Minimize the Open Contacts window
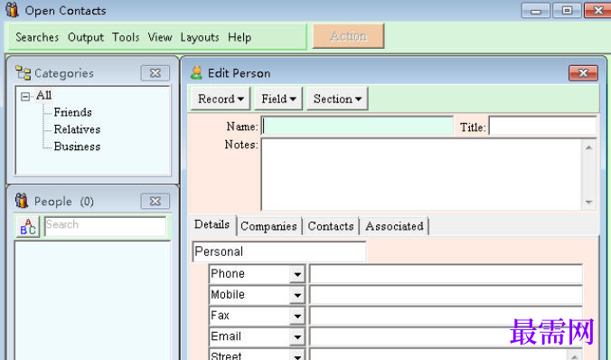Screen dimensions: 611x360 (536, 11)
